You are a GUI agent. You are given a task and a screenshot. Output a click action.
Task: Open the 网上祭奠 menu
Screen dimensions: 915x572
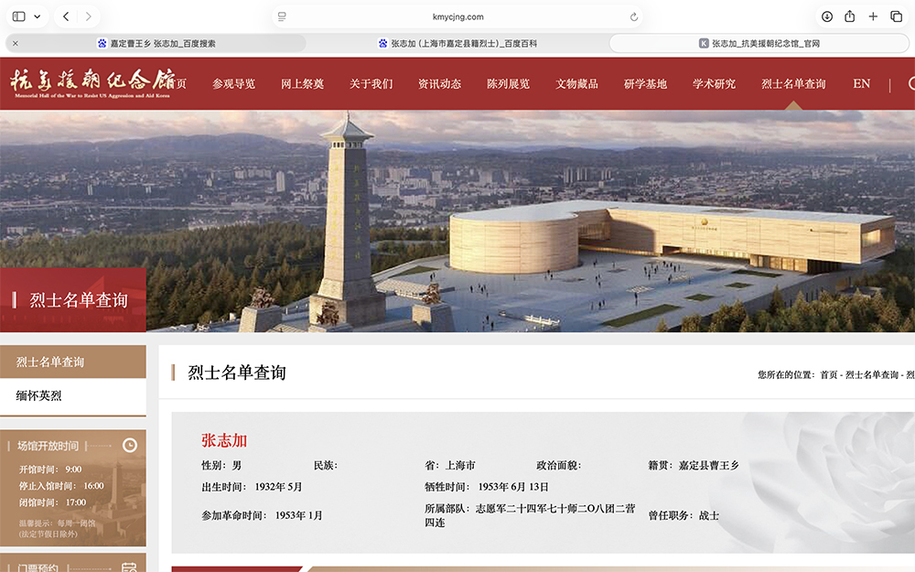click(x=302, y=83)
